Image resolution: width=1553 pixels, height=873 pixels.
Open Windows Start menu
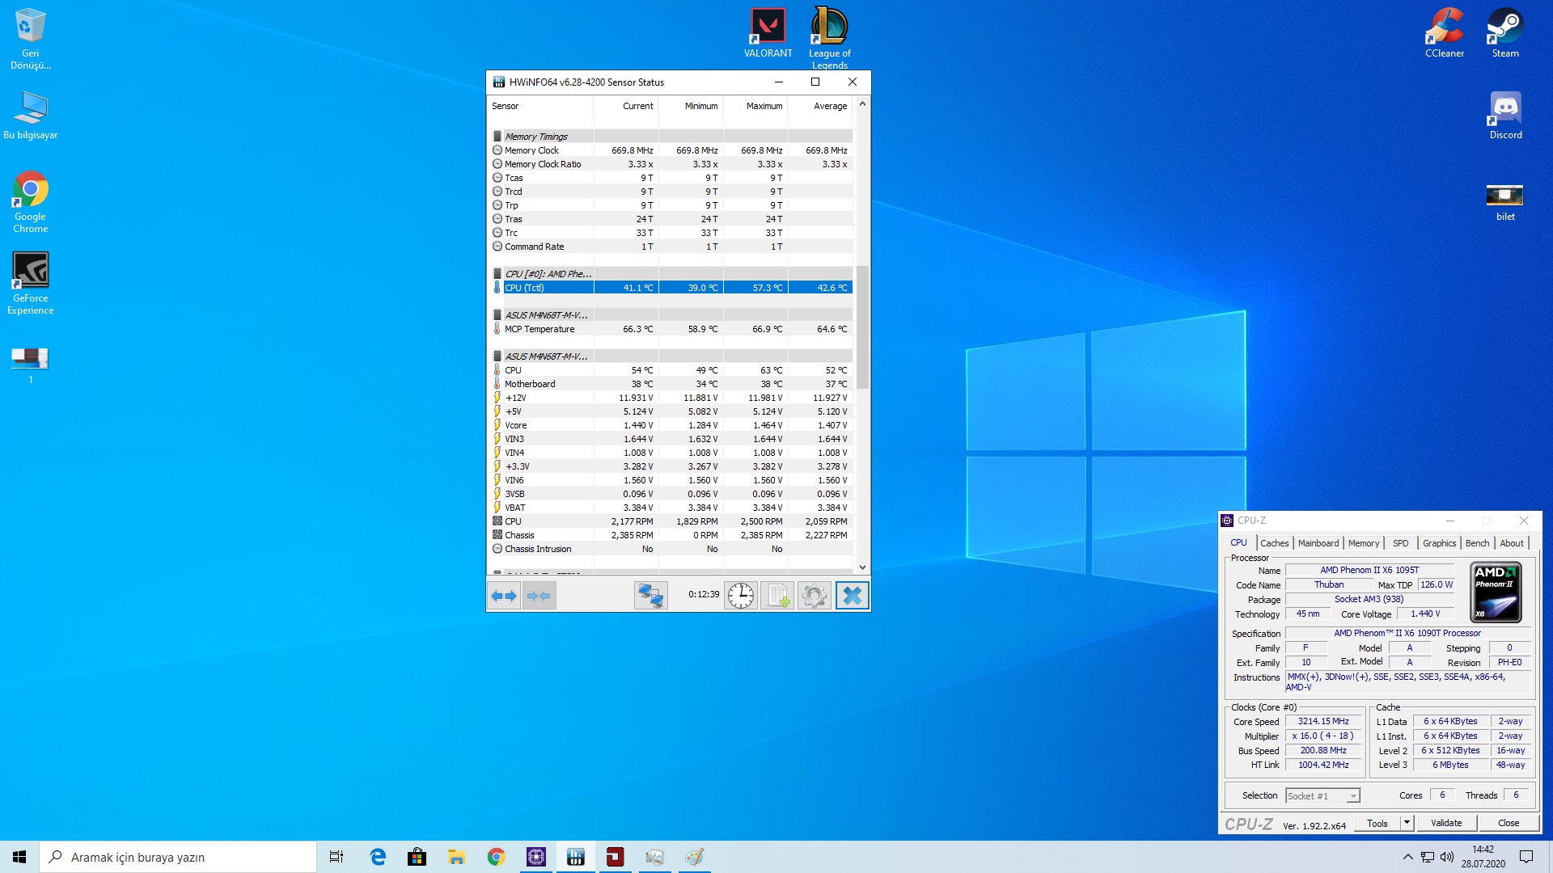19,857
